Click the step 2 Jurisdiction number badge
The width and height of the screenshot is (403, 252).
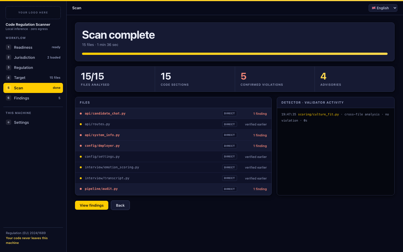coord(8,57)
